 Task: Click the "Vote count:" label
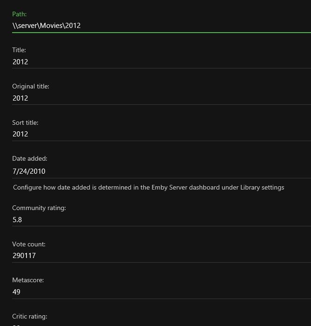pyautogui.click(x=29, y=244)
